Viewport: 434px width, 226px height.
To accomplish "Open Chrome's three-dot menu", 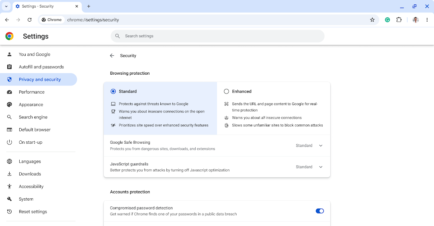I will tap(427, 20).
